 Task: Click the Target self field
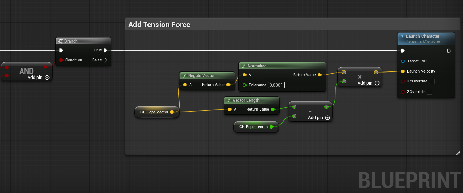425,61
